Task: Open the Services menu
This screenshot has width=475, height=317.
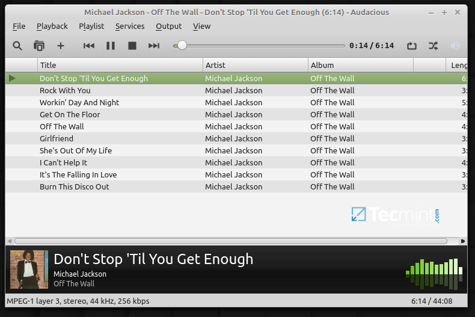Action: pyautogui.click(x=130, y=26)
